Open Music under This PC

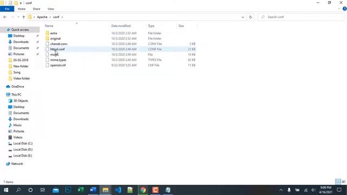click(x=17, y=125)
